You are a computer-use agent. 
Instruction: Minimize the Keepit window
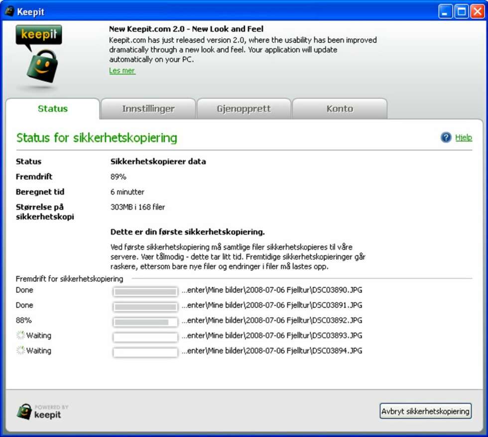(445, 12)
